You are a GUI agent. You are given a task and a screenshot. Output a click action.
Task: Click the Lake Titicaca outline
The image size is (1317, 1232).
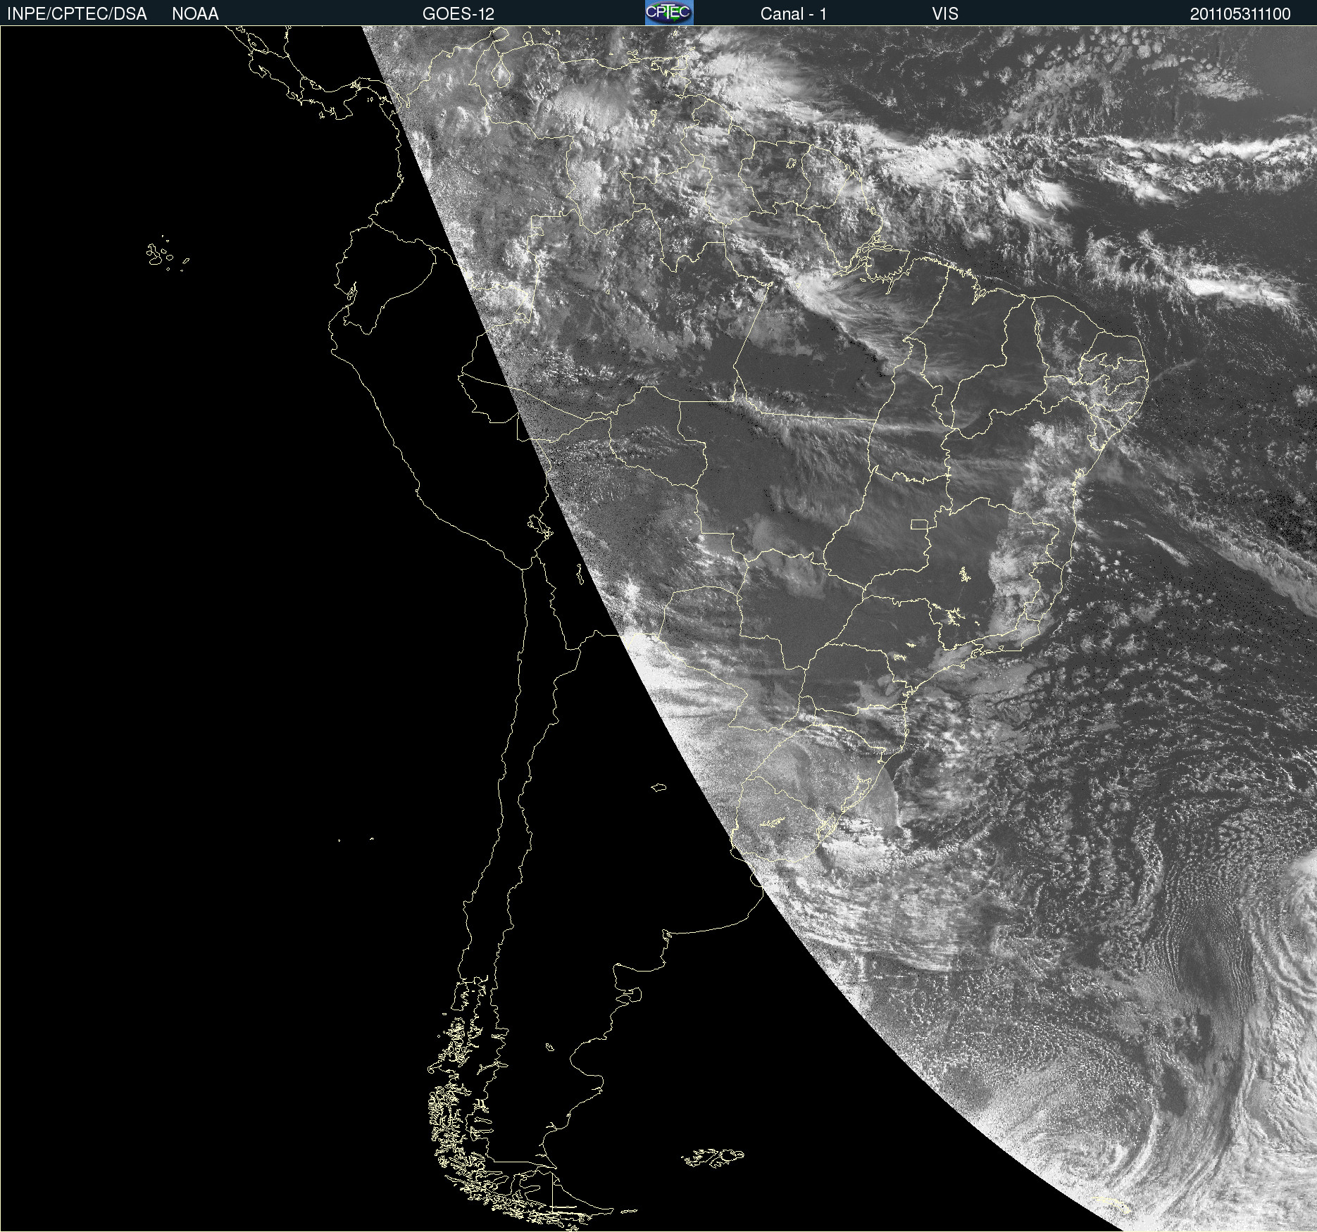click(x=540, y=525)
